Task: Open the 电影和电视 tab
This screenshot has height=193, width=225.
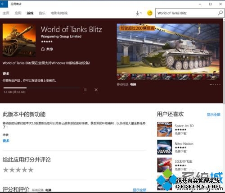Action: [x=59, y=13]
